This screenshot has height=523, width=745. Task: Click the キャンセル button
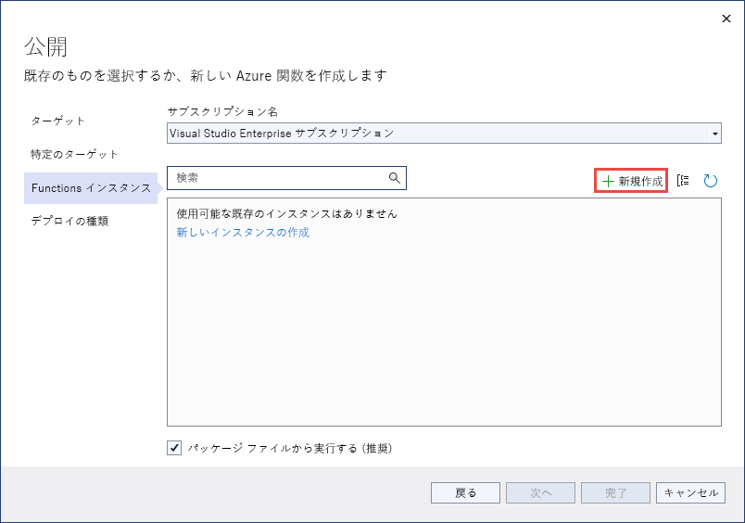[690, 493]
